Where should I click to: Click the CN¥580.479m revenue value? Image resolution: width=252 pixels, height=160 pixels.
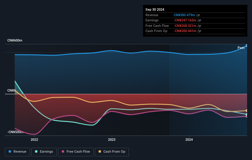(x=184, y=15)
